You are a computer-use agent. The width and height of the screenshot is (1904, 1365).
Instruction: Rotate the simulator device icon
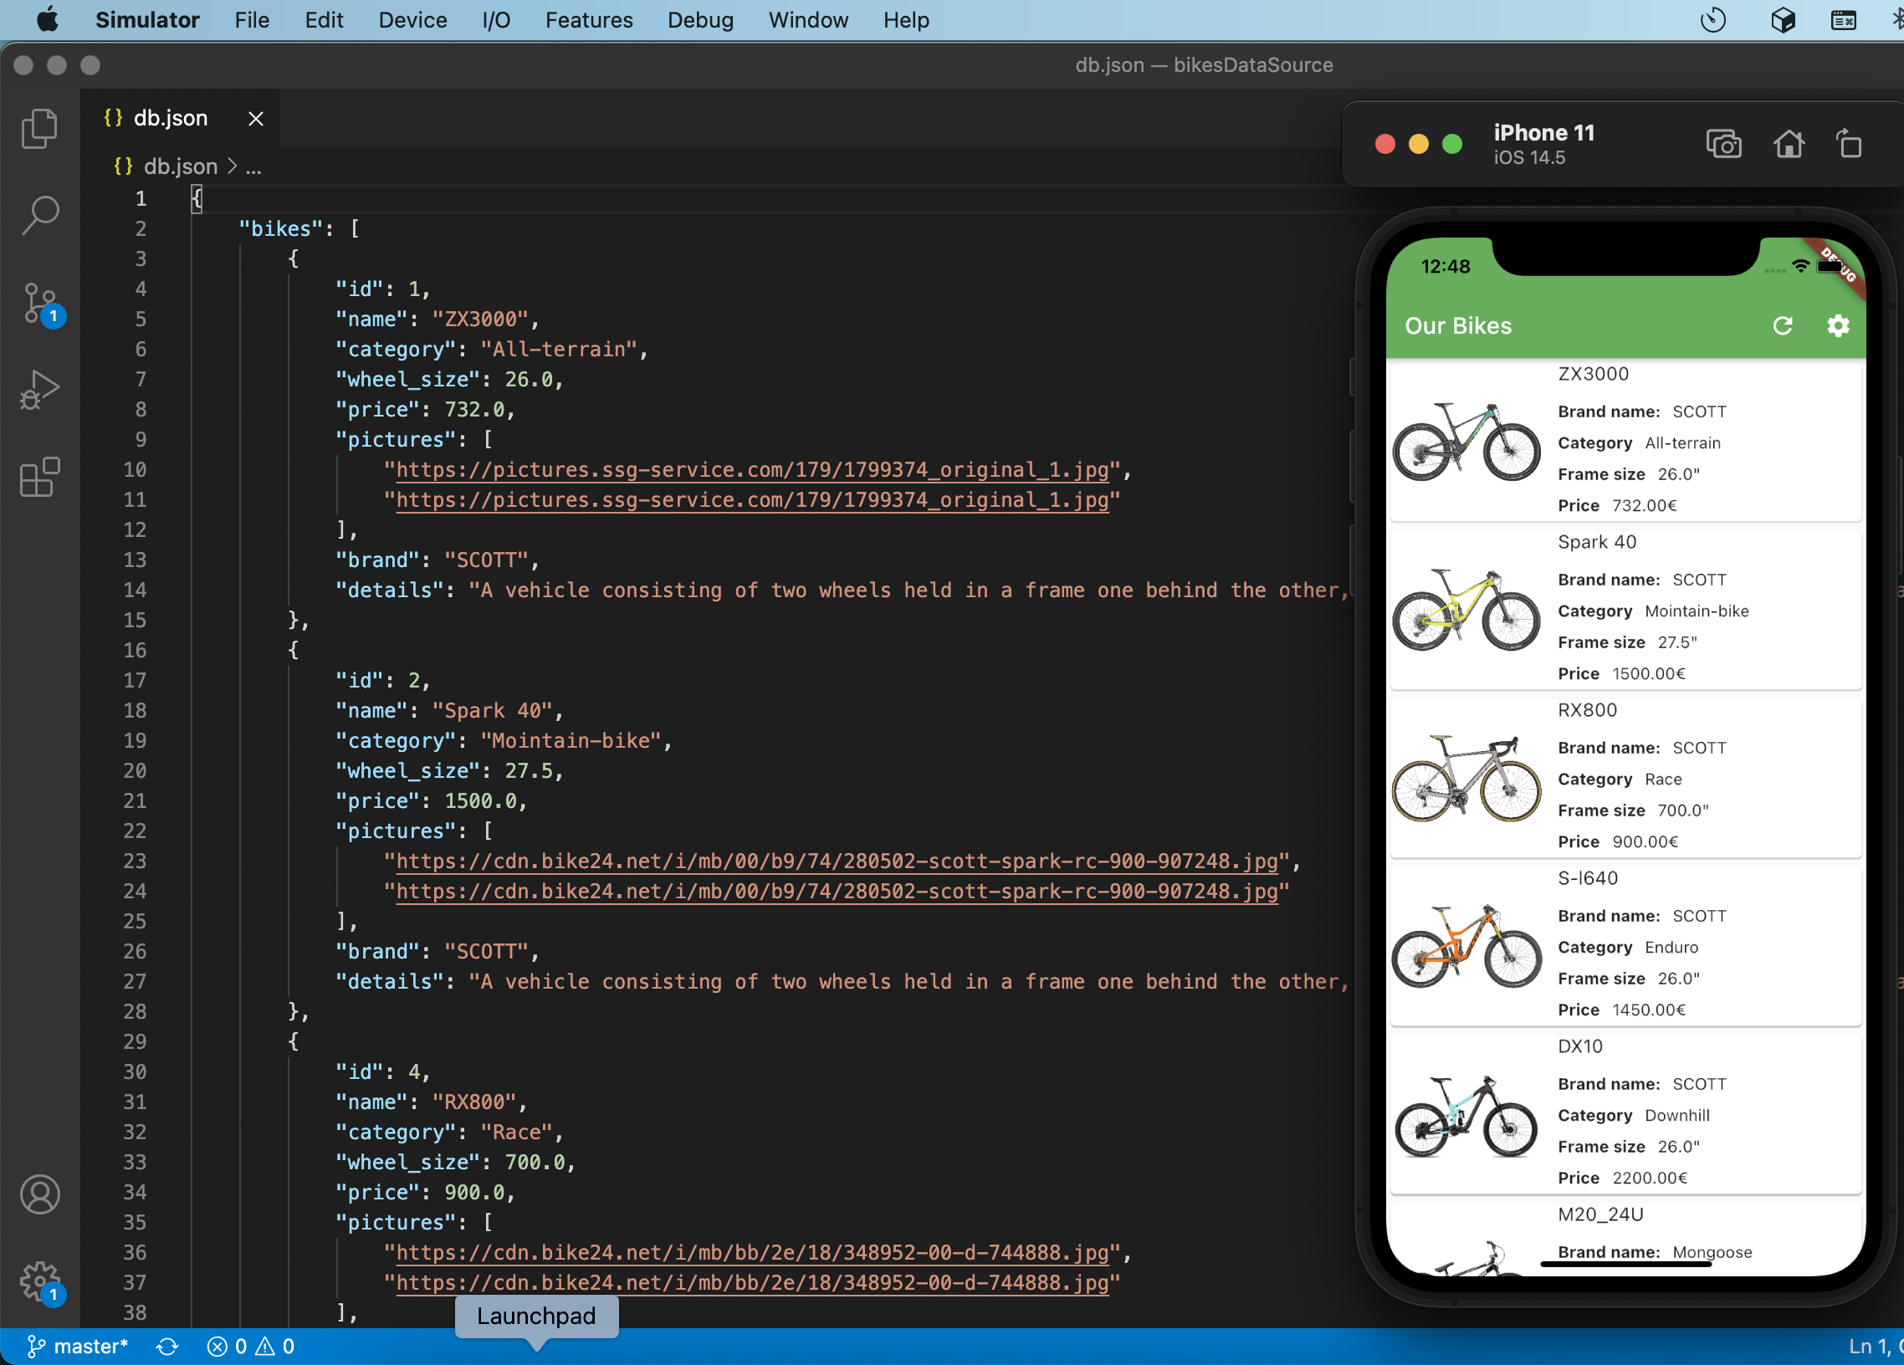1849,145
